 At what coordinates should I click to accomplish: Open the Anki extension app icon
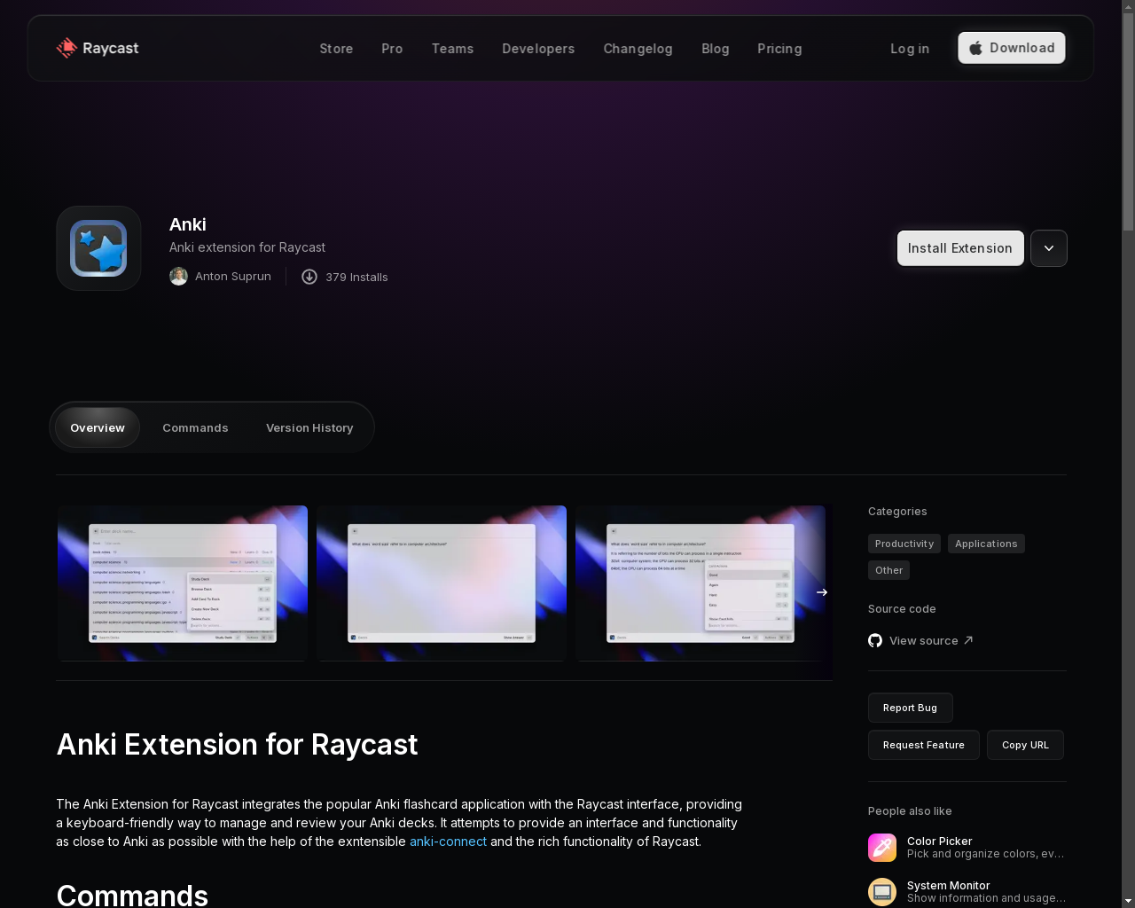tap(98, 248)
